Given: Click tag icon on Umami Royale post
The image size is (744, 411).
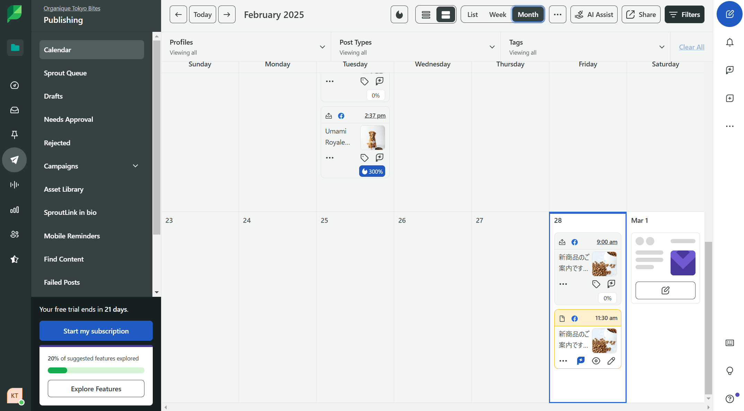Looking at the screenshot, I should click(364, 158).
